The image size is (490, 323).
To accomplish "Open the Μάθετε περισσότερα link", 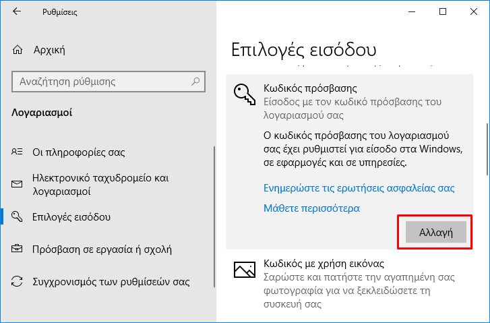I will tap(311, 208).
